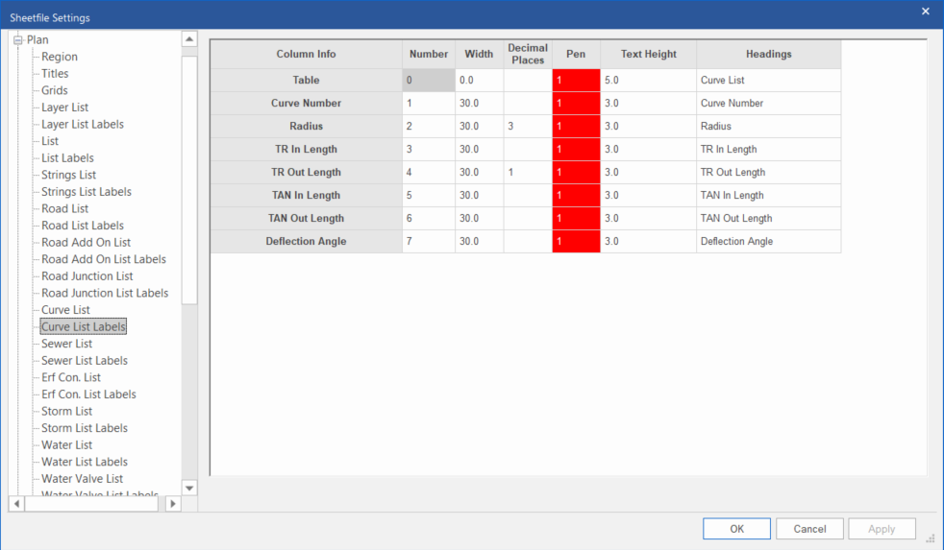Select Storm List Labels in tree
Screen dimensions: 944x550
pyautogui.click(x=85, y=428)
